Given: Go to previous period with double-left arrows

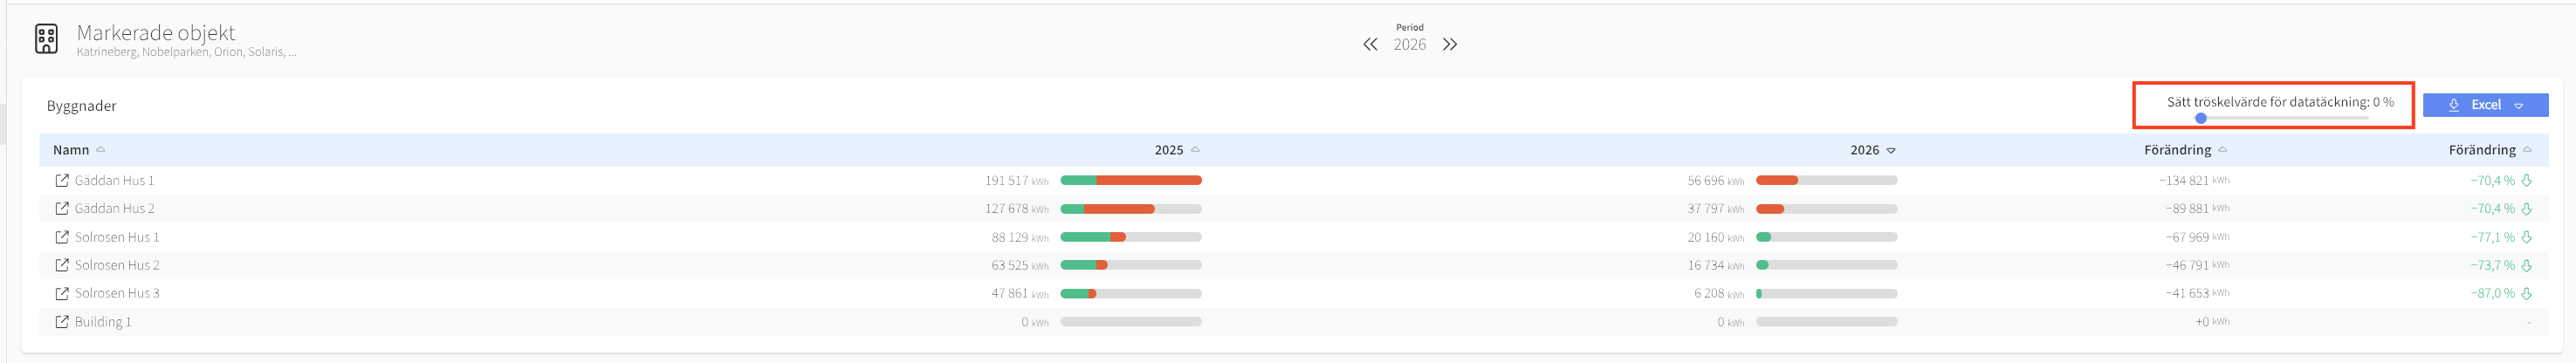Looking at the screenshot, I should coord(1370,45).
